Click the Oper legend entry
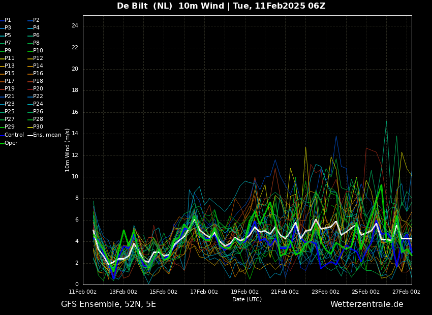The image size is (432, 315). (9, 143)
